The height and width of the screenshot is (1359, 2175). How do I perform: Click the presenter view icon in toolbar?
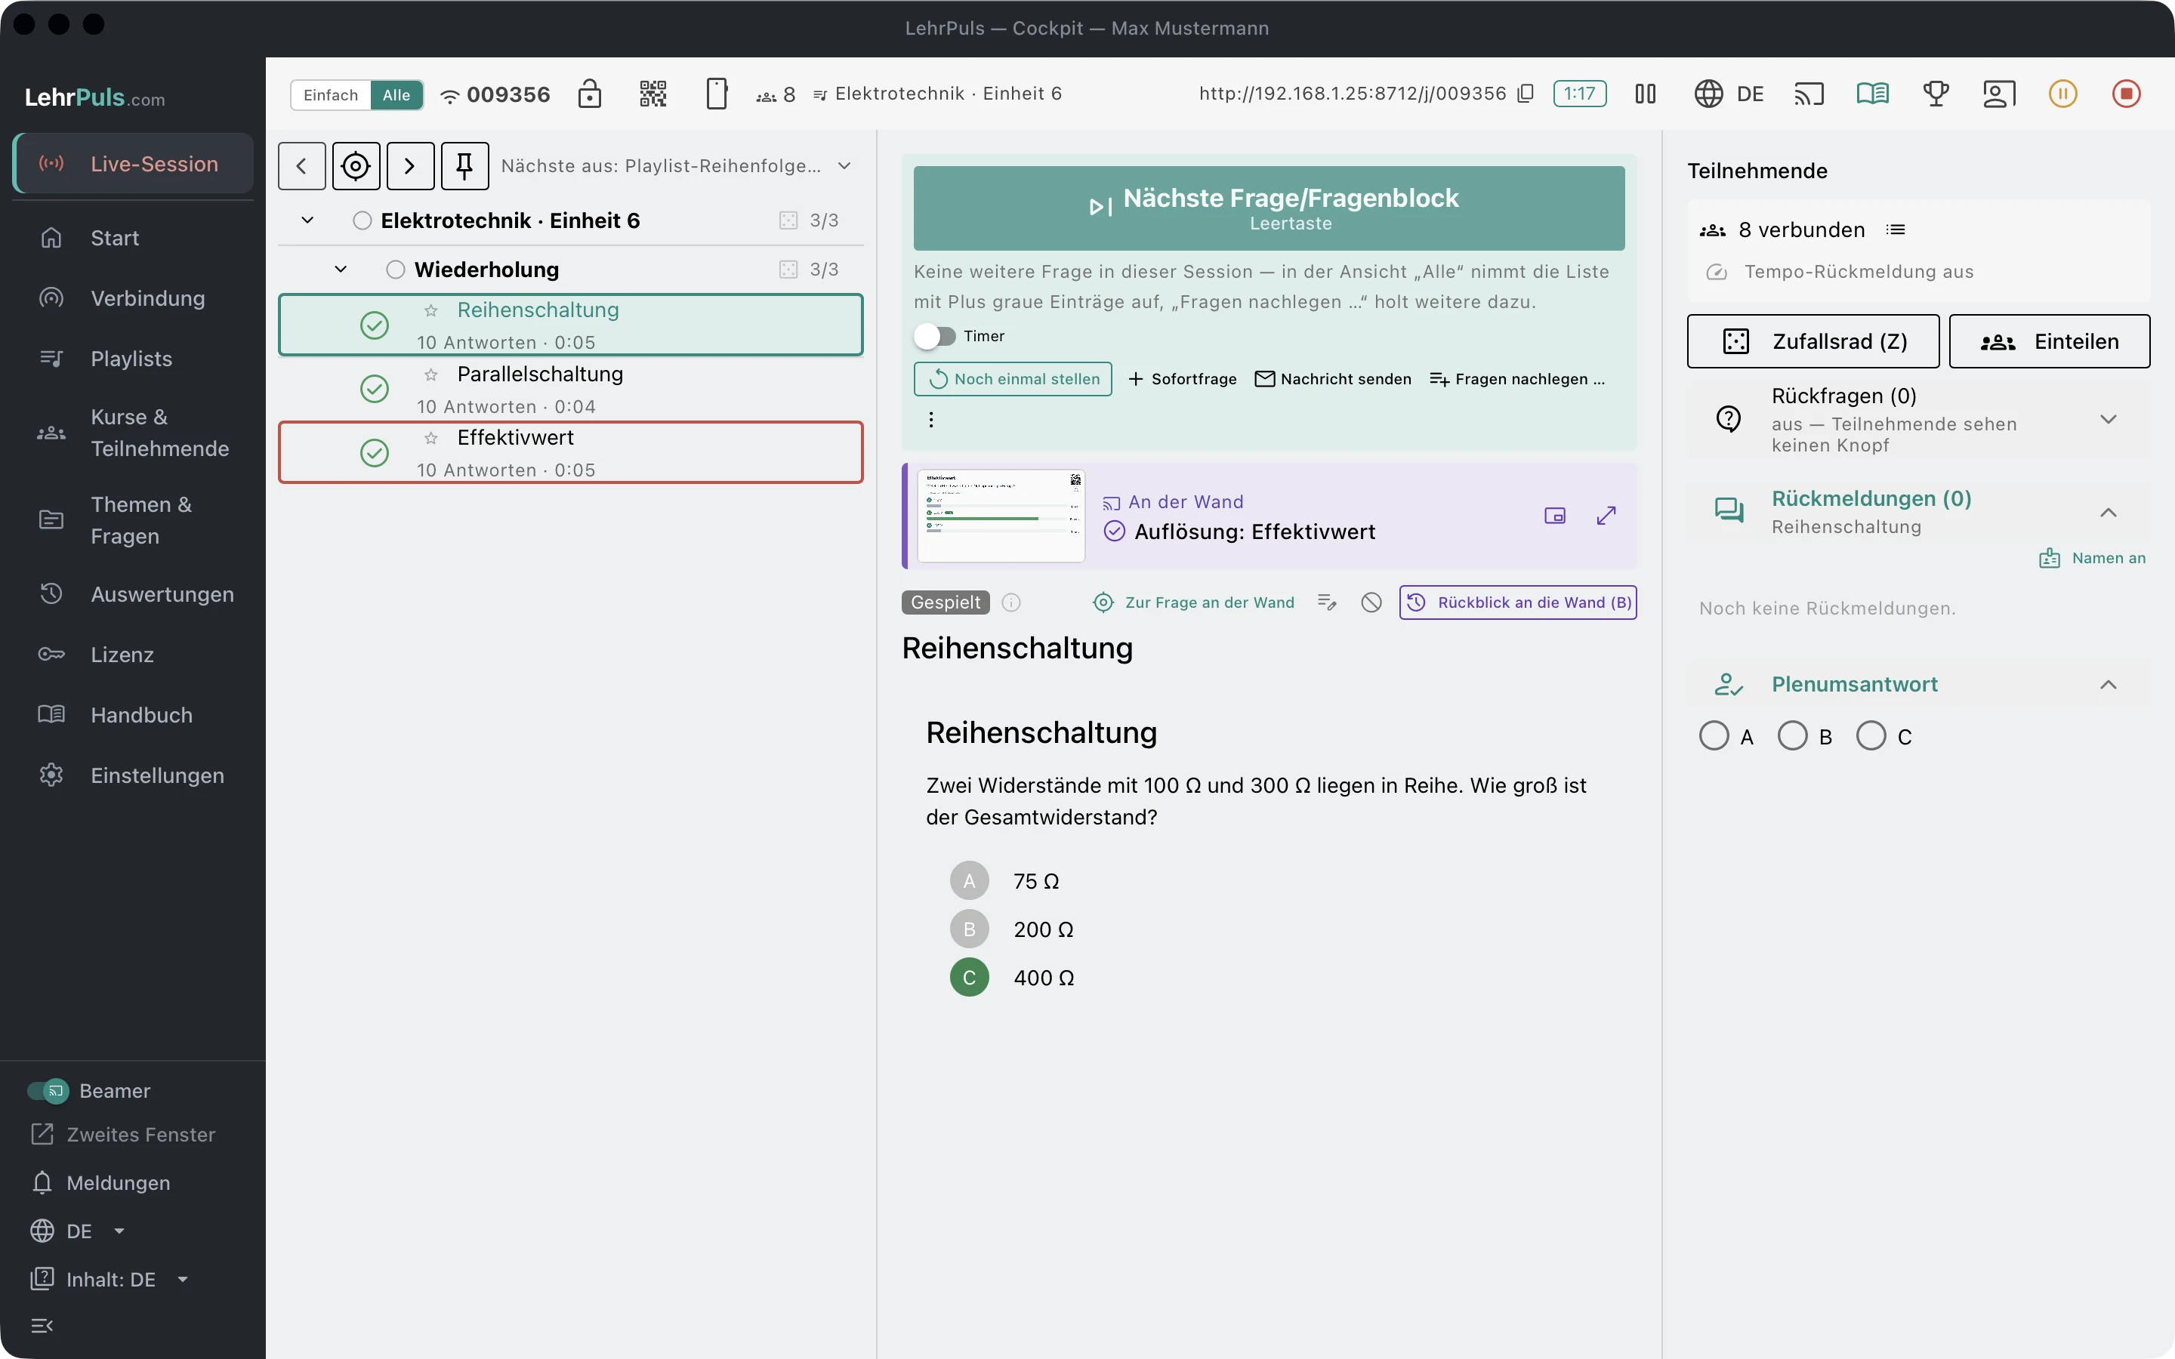2000,94
